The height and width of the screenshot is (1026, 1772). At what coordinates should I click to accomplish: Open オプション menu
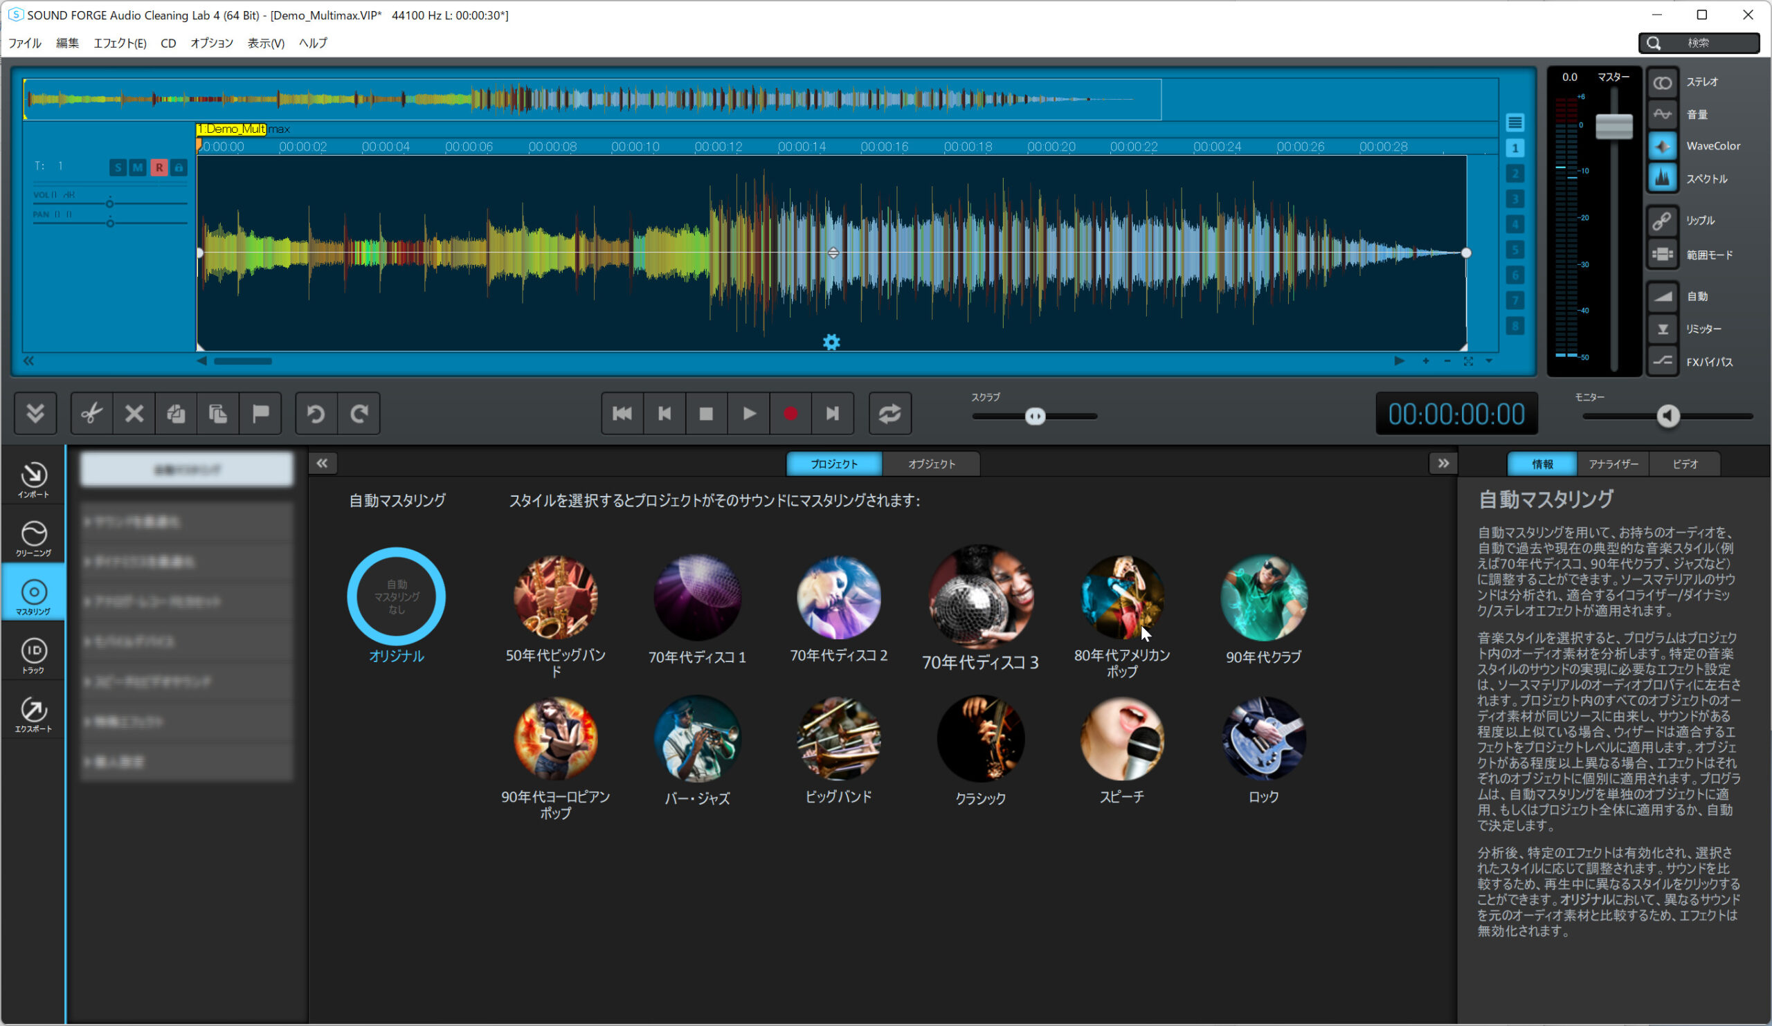pyautogui.click(x=212, y=43)
